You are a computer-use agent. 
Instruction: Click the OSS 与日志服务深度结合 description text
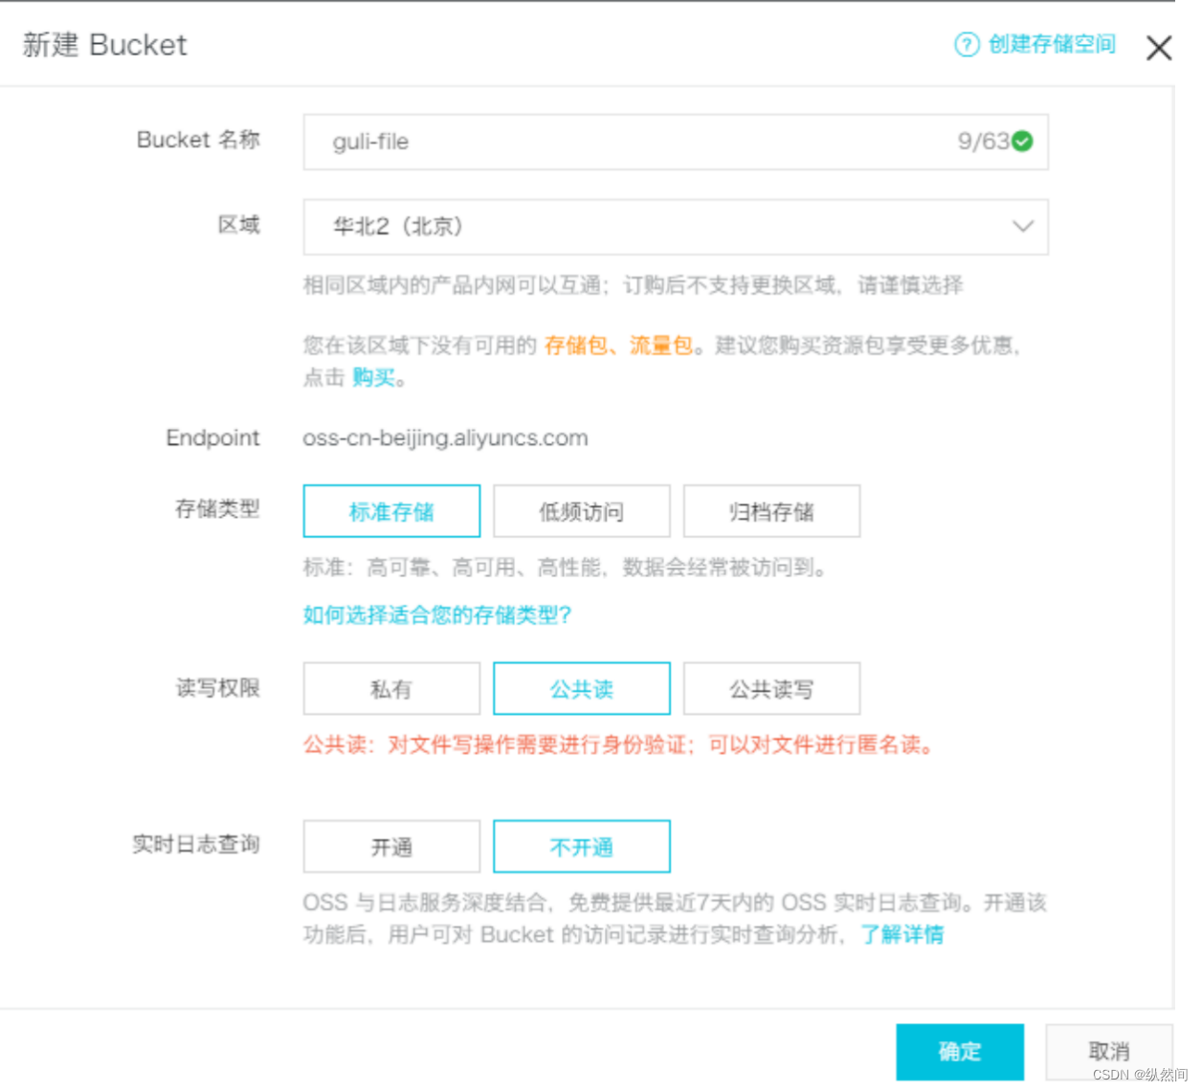675,919
